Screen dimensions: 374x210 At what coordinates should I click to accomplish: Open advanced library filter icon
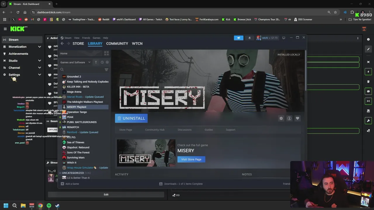106,70
